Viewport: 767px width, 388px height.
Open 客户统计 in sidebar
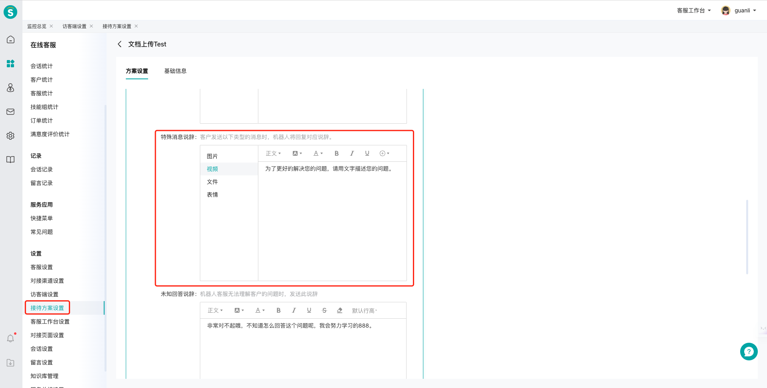[x=42, y=80]
